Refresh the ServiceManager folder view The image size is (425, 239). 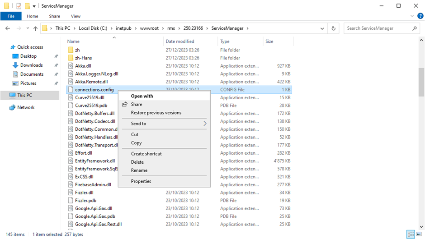pyautogui.click(x=333, y=28)
